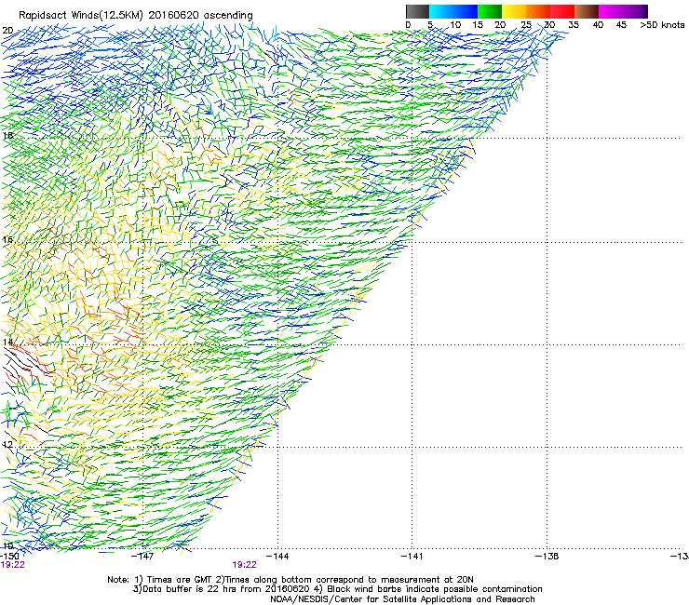Click the brown 35-40 knots color swatch

[x=587, y=11]
